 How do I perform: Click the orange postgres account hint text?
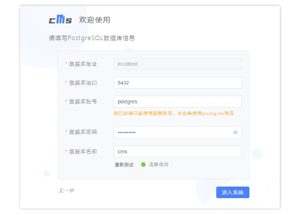173,113
